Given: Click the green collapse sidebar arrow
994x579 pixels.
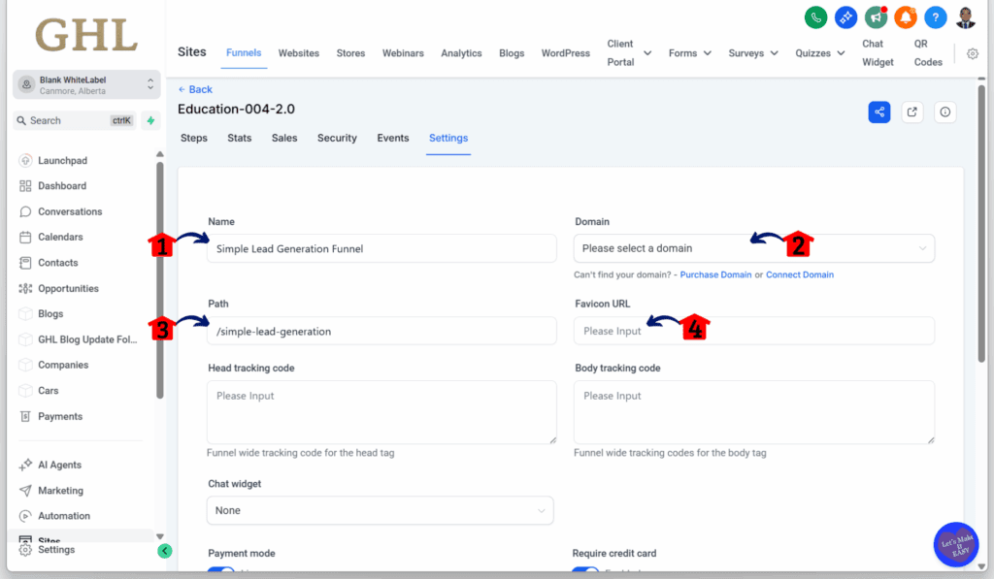Looking at the screenshot, I should point(165,551).
